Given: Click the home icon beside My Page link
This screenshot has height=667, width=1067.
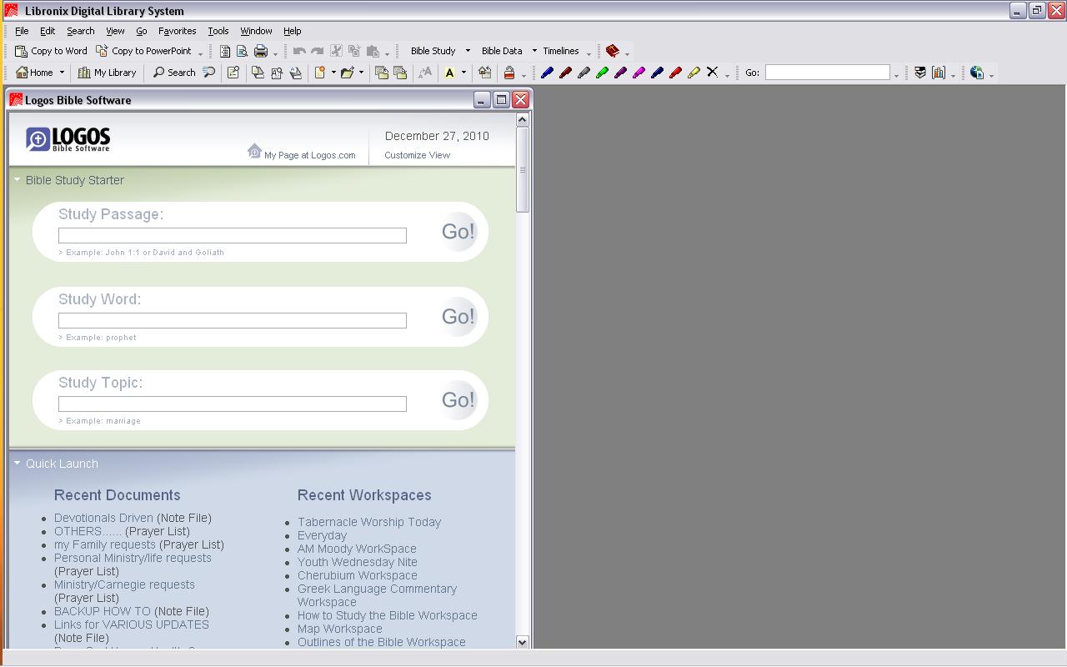Looking at the screenshot, I should click(x=254, y=151).
